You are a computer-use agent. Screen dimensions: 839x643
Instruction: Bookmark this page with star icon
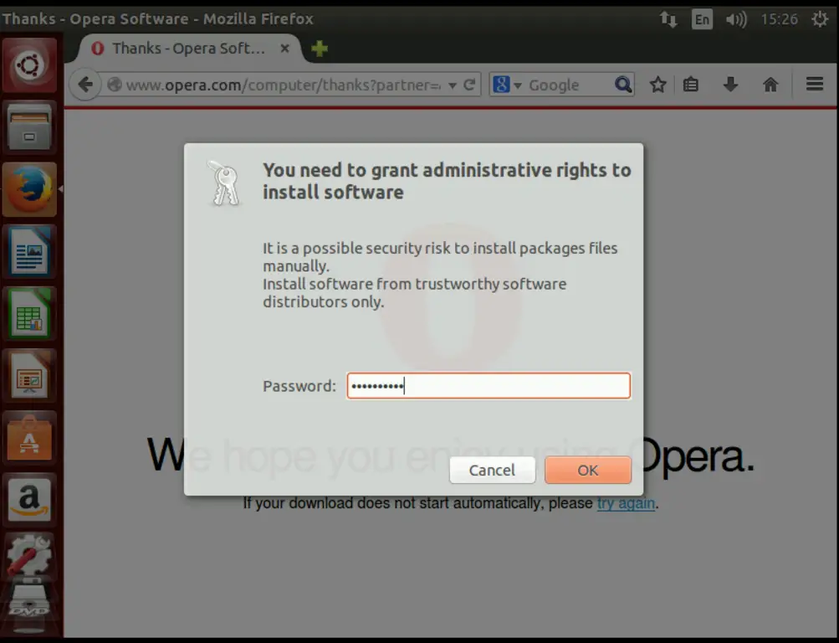coord(657,85)
